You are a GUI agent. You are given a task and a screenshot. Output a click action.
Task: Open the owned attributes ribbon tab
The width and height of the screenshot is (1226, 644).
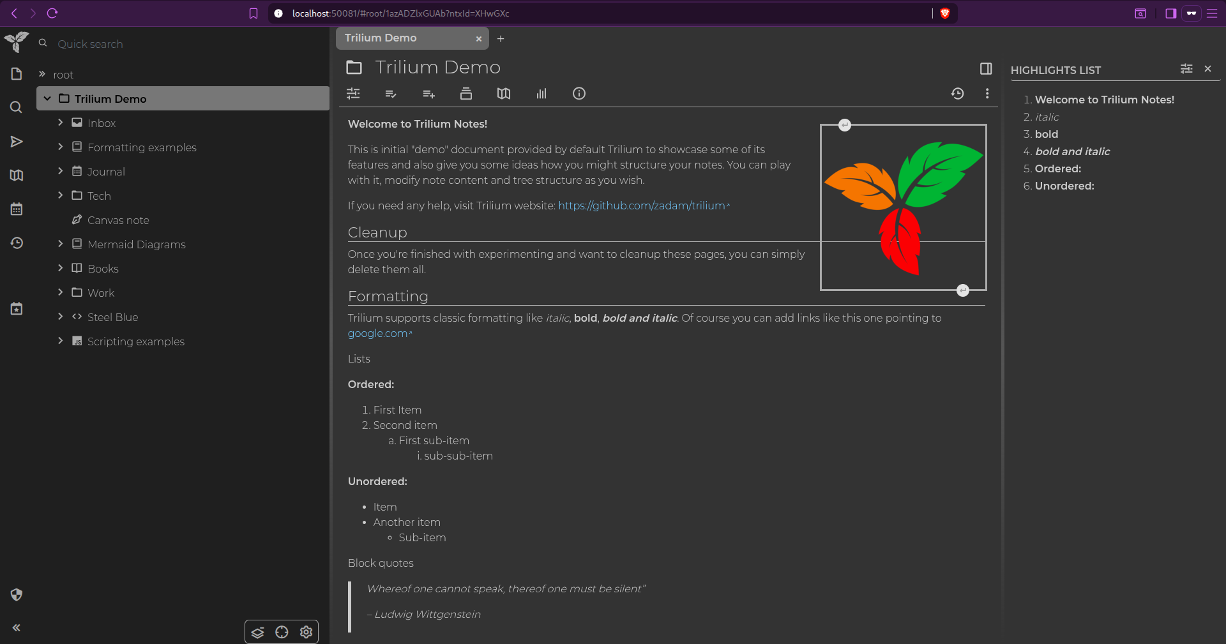click(391, 94)
